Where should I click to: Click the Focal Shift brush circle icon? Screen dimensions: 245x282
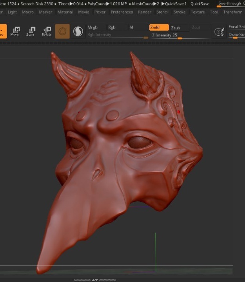tap(219, 32)
